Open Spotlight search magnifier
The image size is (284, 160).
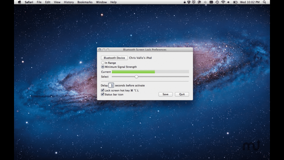(x=264, y=2)
